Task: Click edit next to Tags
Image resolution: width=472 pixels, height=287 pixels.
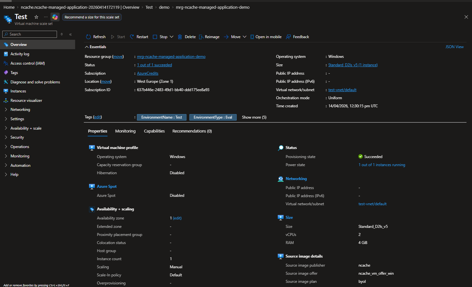Action: (x=97, y=117)
